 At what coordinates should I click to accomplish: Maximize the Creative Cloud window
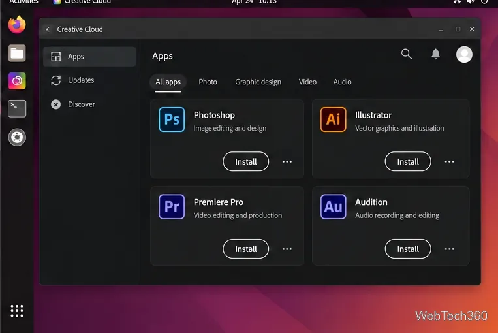tap(458, 29)
